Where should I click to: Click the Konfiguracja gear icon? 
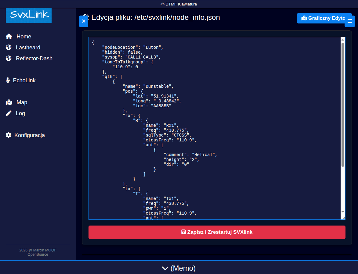9,135
